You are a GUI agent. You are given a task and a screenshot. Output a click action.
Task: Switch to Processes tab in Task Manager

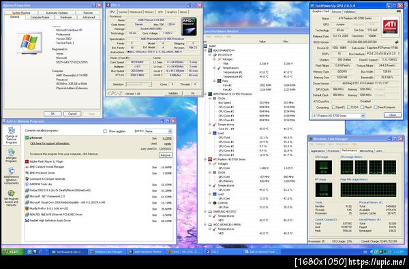pyautogui.click(x=333, y=151)
